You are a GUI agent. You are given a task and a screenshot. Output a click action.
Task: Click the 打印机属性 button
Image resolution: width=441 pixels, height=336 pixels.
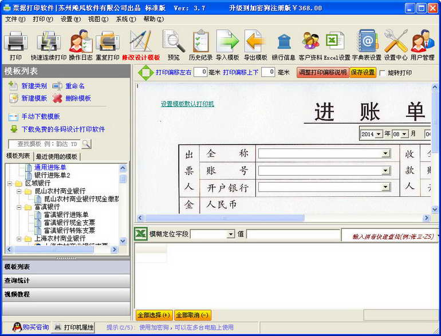(x=74, y=327)
